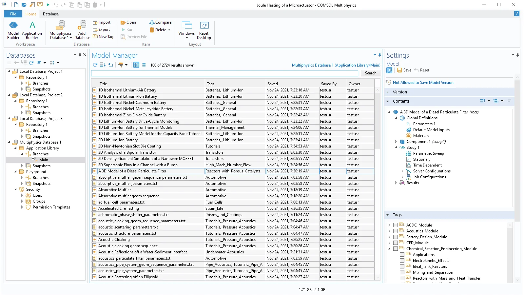Open the Application Builder workspace

pos(32,30)
